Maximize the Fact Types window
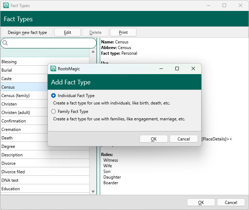Screen dimensions: 249x210 point(224,5)
